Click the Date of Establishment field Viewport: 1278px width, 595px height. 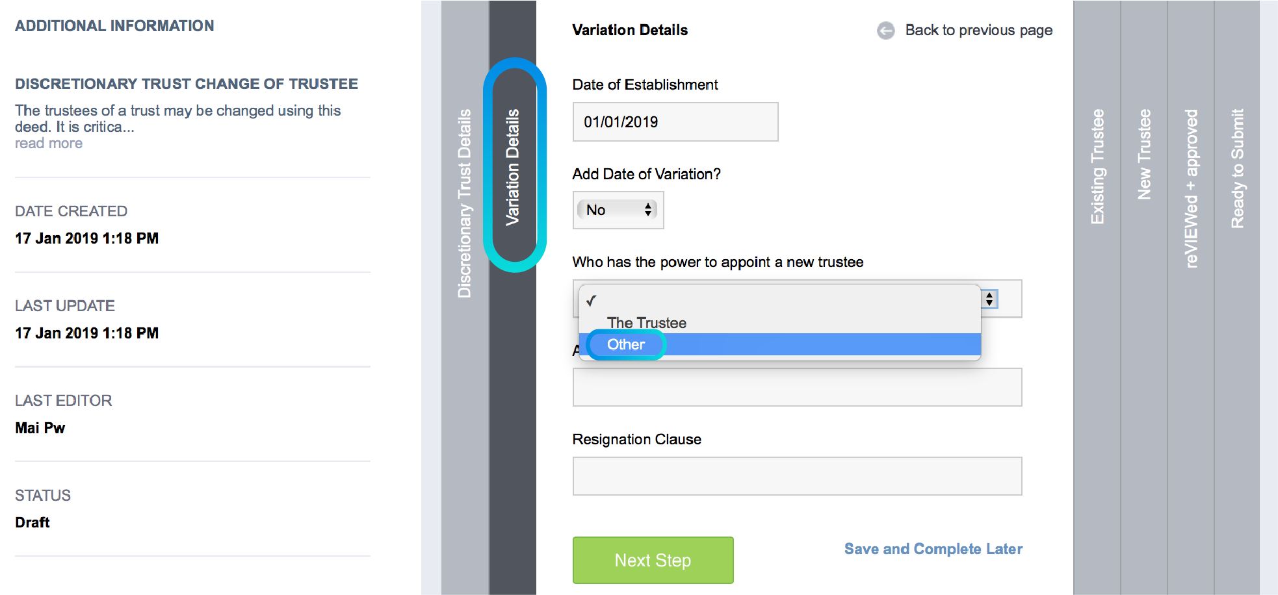pos(675,121)
